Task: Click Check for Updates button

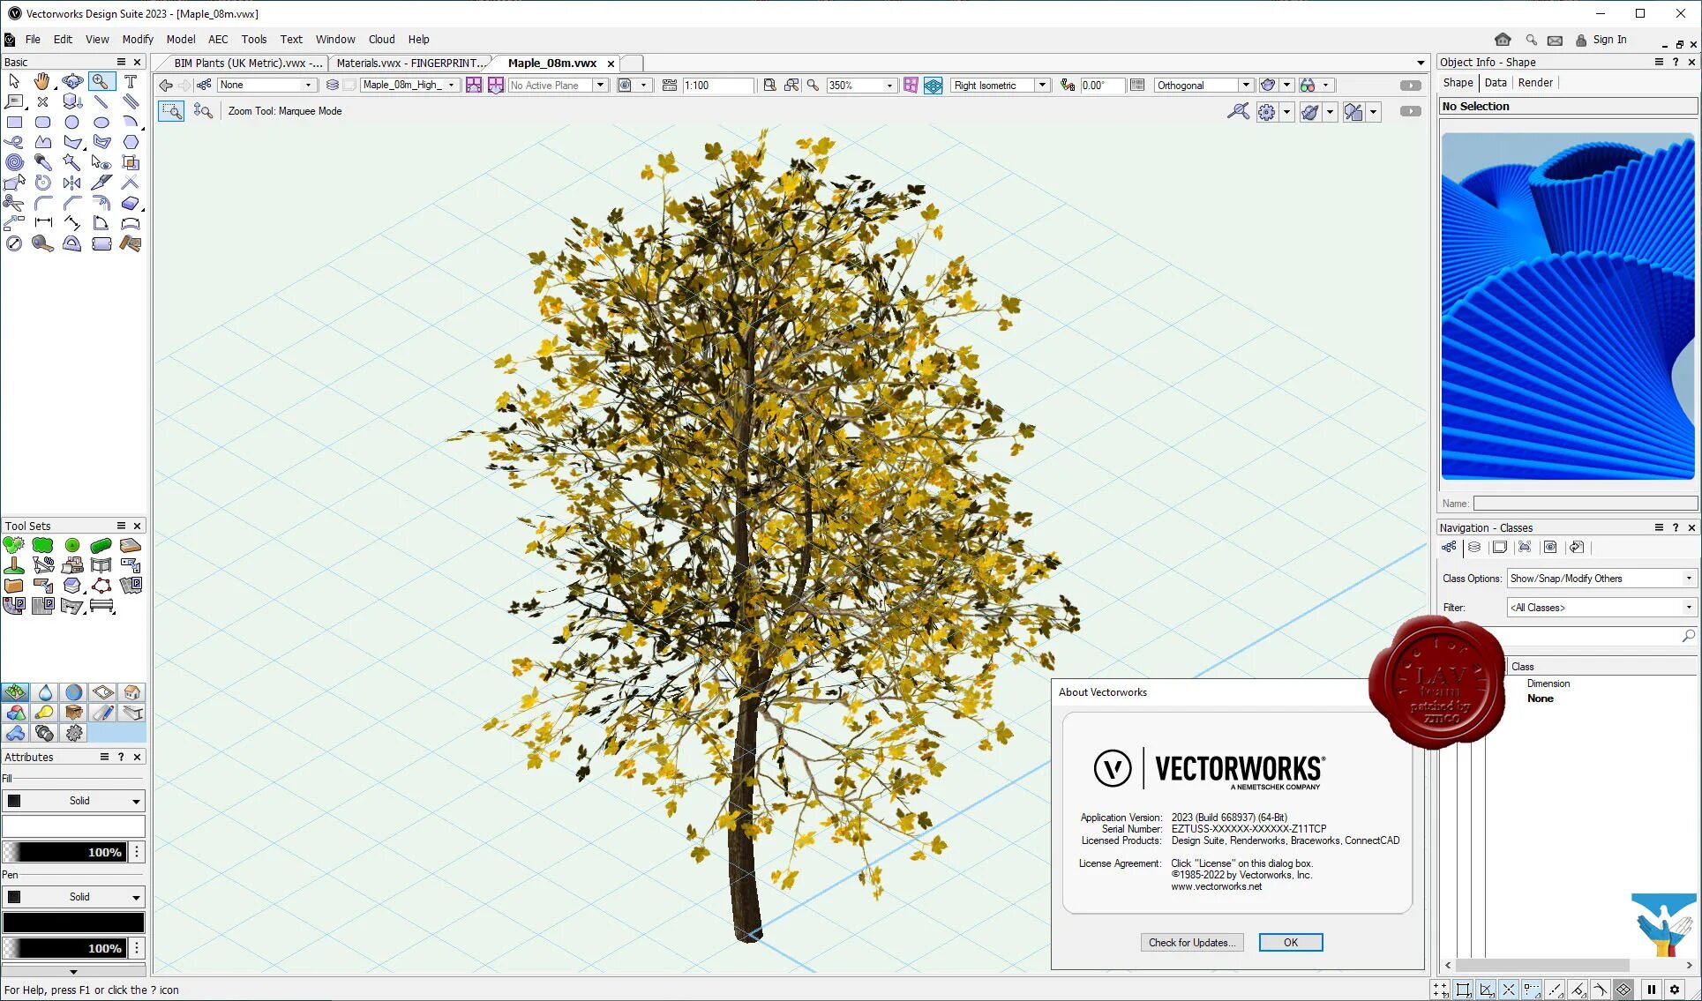Action: pos(1191,942)
